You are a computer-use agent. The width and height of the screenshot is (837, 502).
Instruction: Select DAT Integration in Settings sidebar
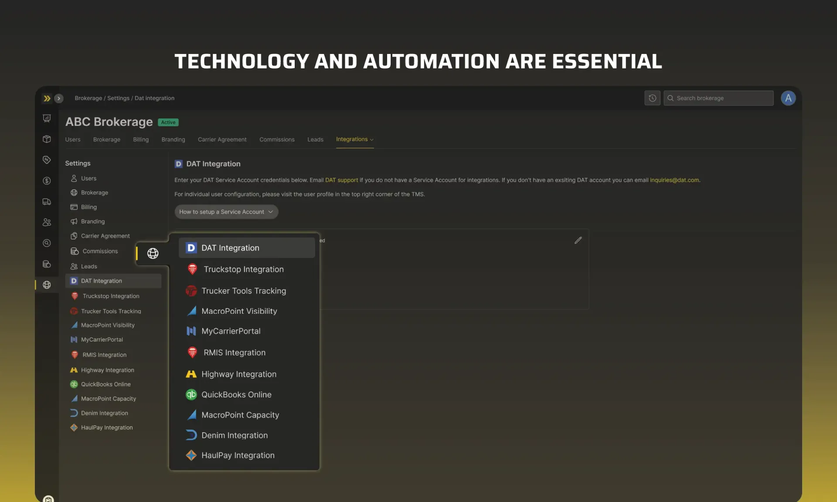[113, 281]
